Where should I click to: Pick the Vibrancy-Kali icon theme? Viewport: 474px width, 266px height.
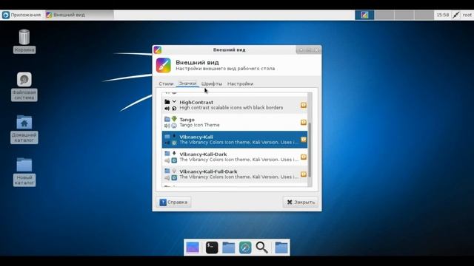(235, 140)
